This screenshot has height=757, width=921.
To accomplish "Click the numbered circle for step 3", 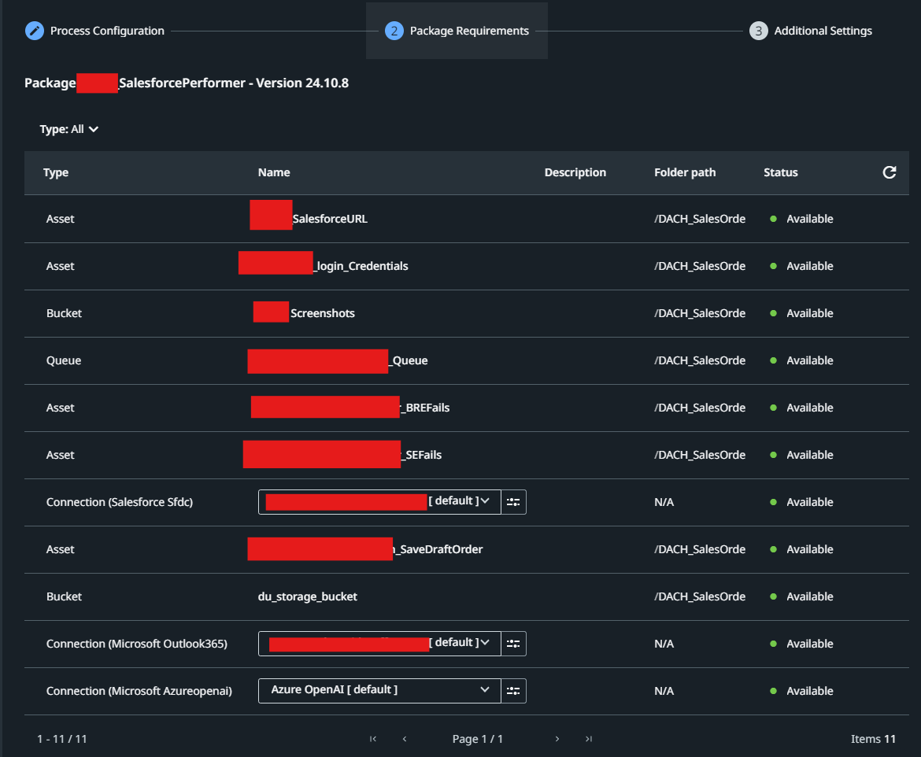I will click(x=758, y=31).
